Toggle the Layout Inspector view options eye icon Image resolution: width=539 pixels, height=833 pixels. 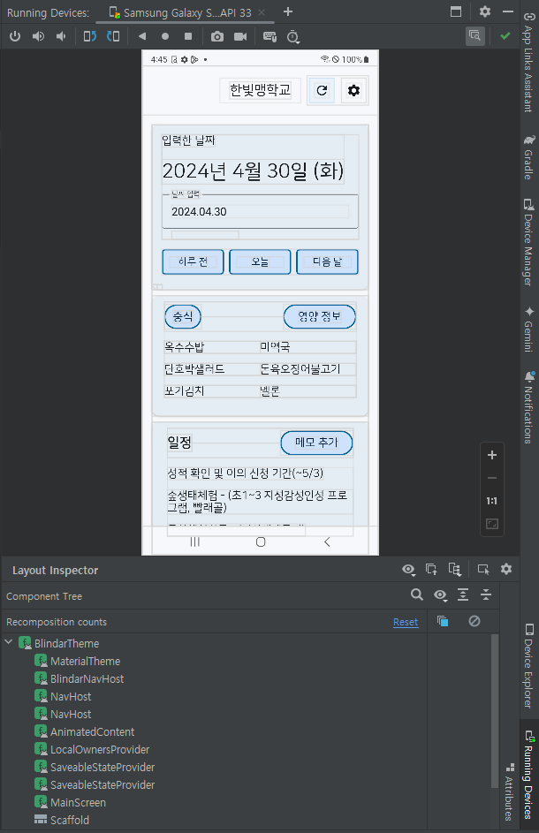(408, 570)
